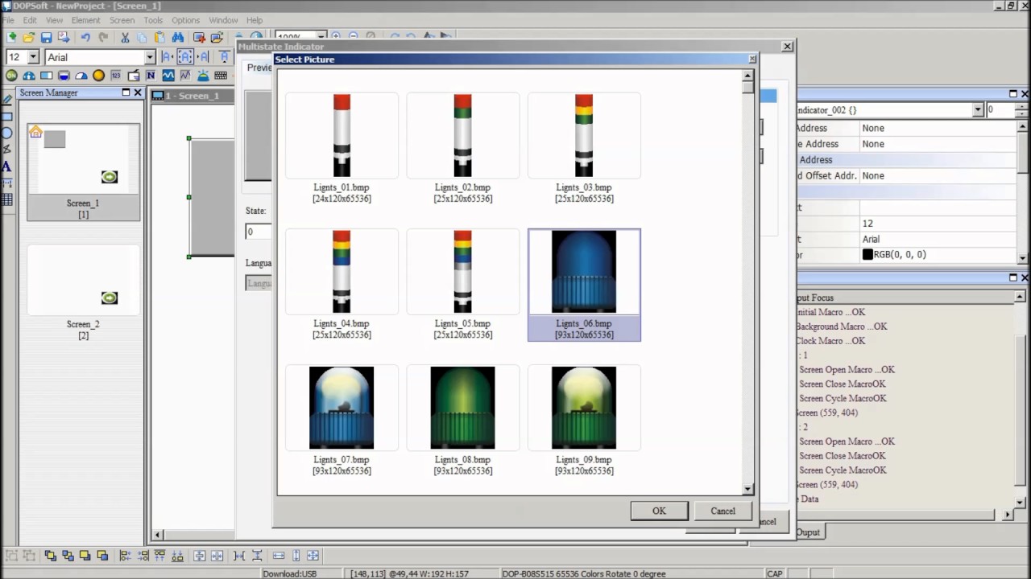Screen dimensions: 1031x579
Task: Switch to the 1 - Screen_1 tab
Action: (x=192, y=96)
